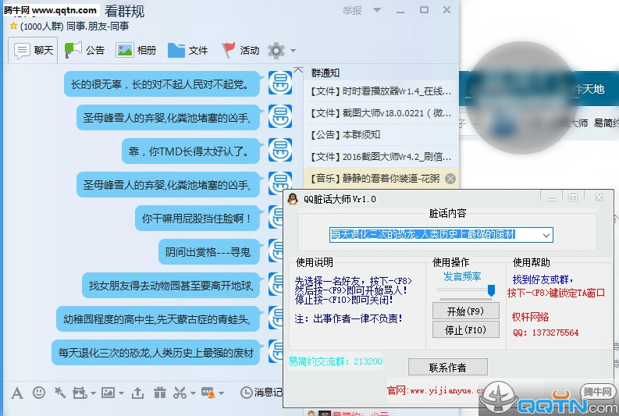Image resolution: width=619 pixels, height=416 pixels.
Task: Click the official site link www.yijianyue
Action: 436,391
